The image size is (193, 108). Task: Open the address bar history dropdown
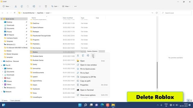(152, 13)
